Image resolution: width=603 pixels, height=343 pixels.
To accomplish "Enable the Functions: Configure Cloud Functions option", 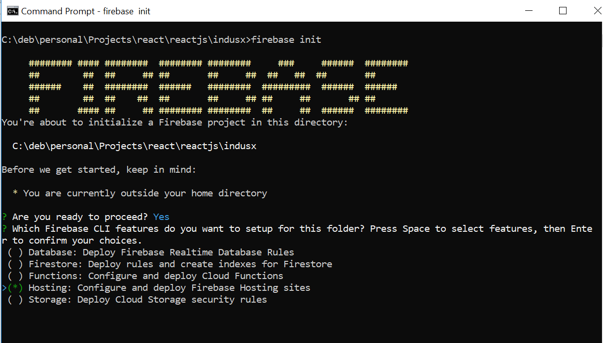I will click(x=14, y=276).
